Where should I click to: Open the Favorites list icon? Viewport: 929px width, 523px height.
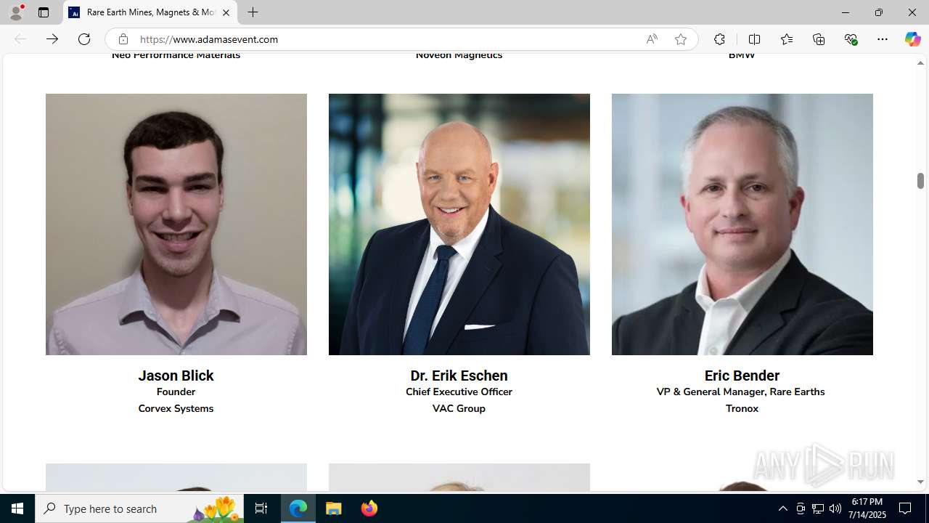(x=786, y=39)
